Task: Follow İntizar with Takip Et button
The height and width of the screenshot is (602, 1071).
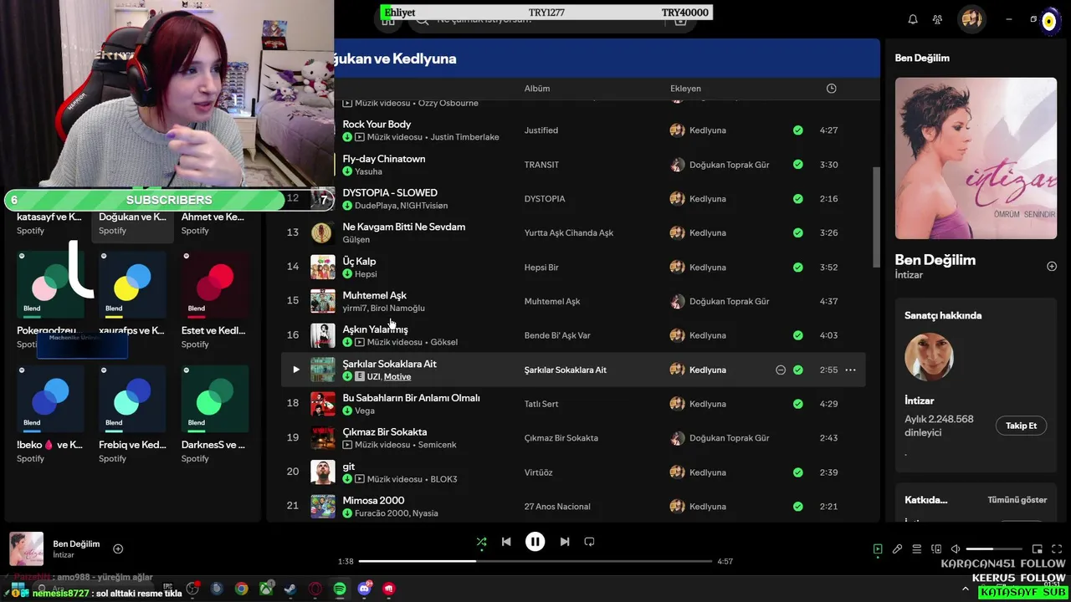Action: pos(1021,426)
